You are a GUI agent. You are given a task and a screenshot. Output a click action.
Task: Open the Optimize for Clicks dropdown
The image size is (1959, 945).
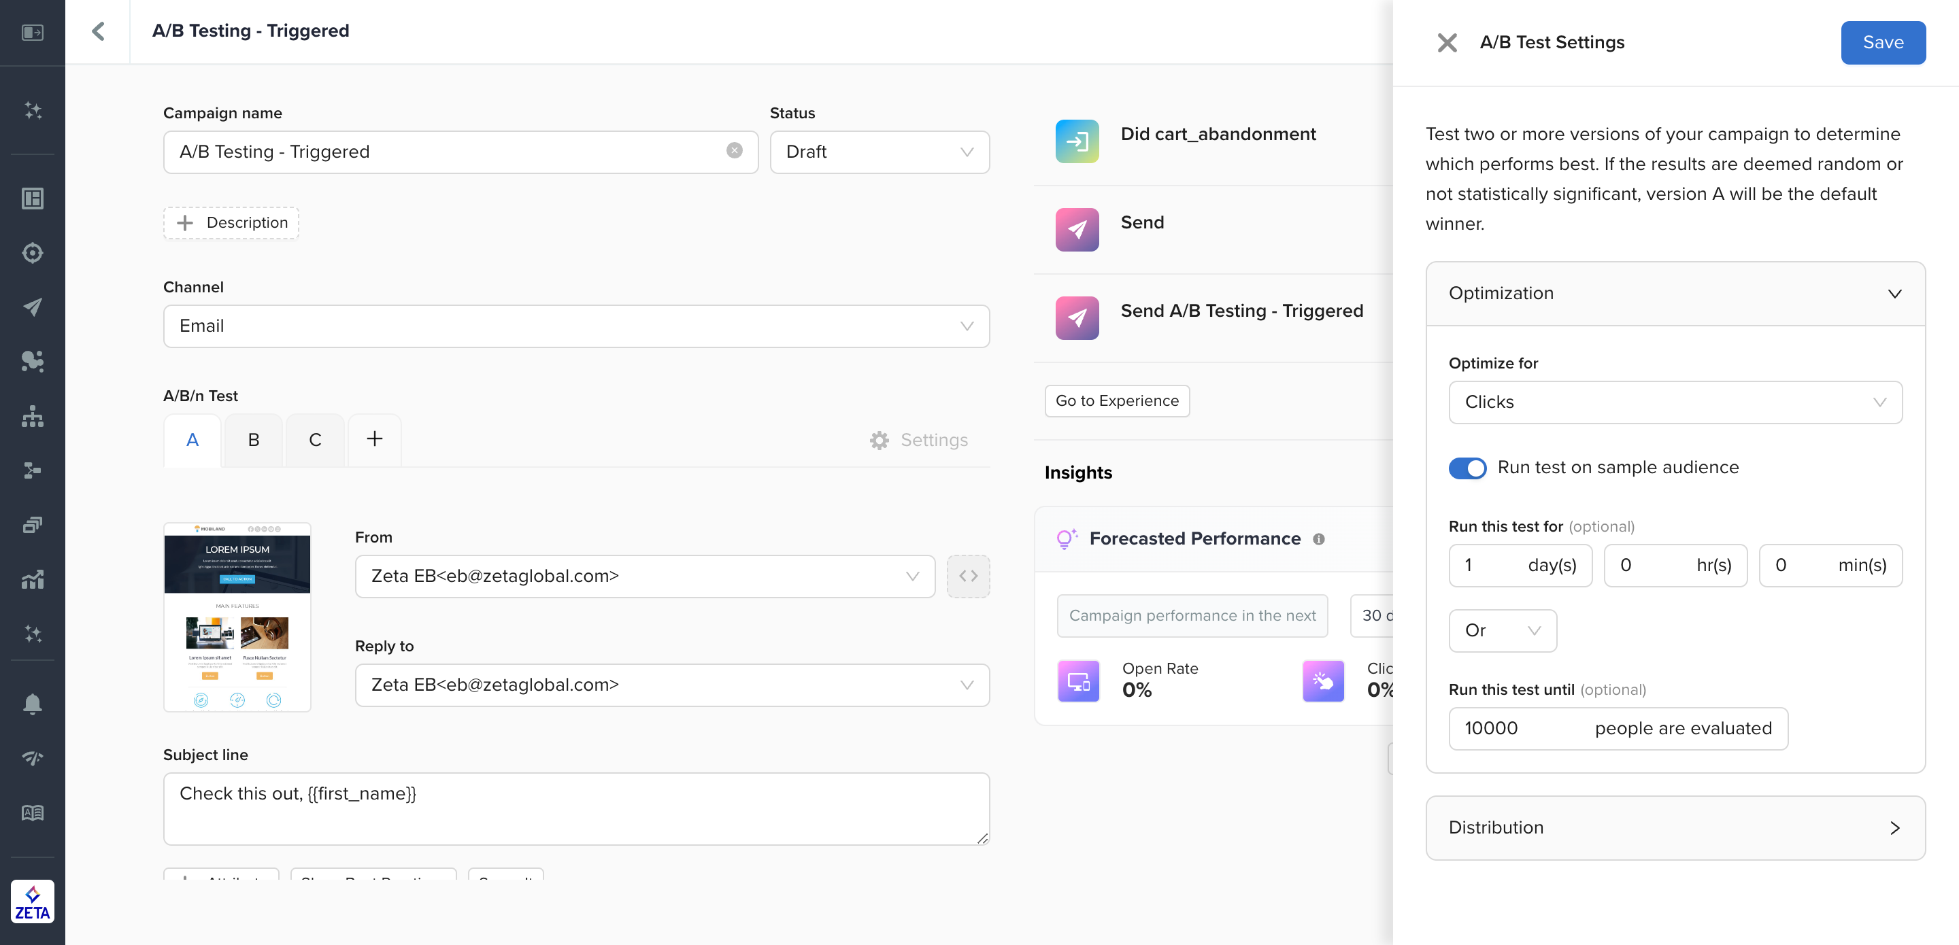(1675, 402)
